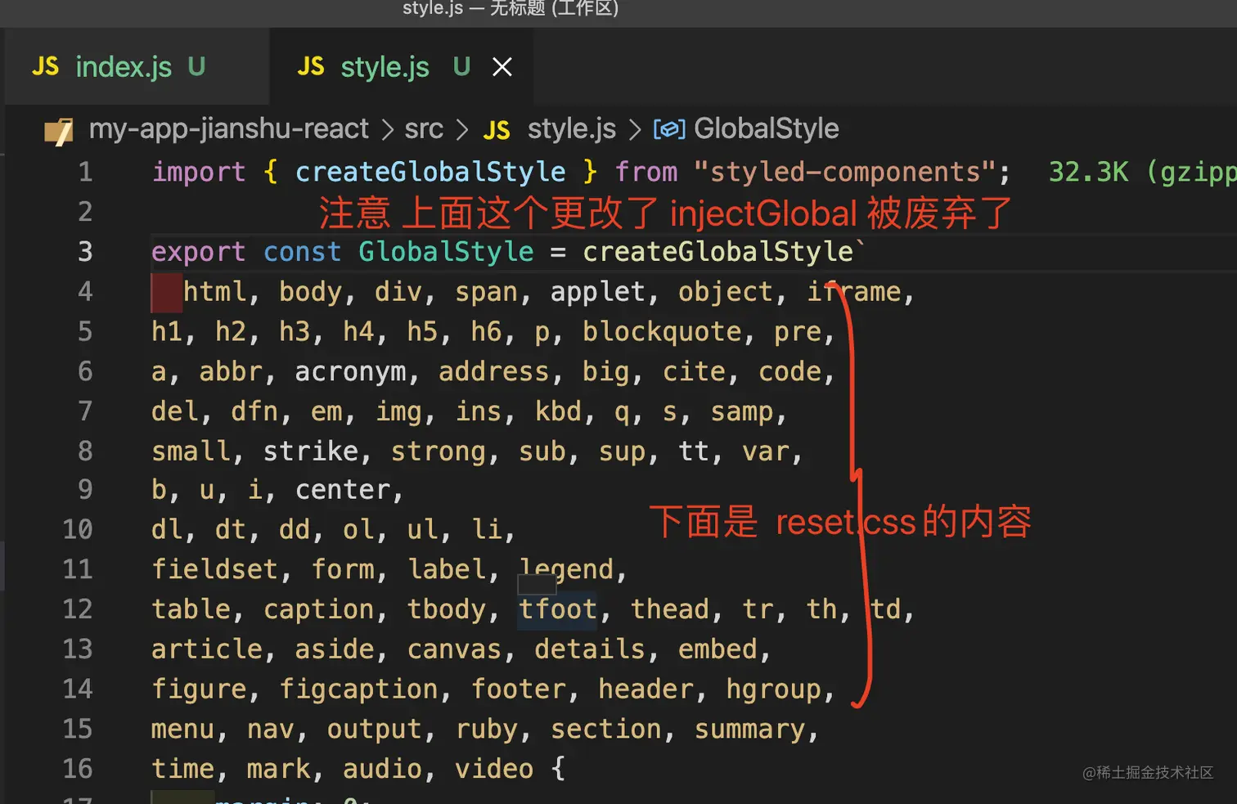
Task: Click the word applet on line 4
Action: (598, 292)
